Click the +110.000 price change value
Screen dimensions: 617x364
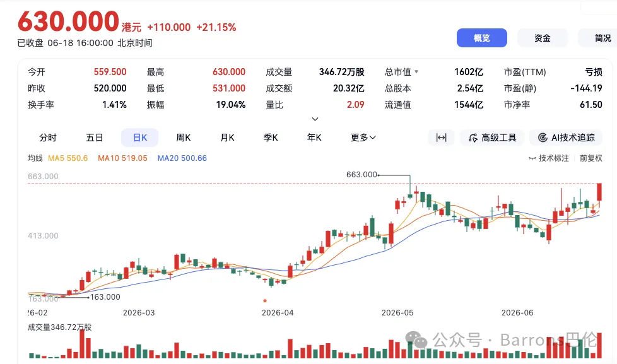(169, 27)
